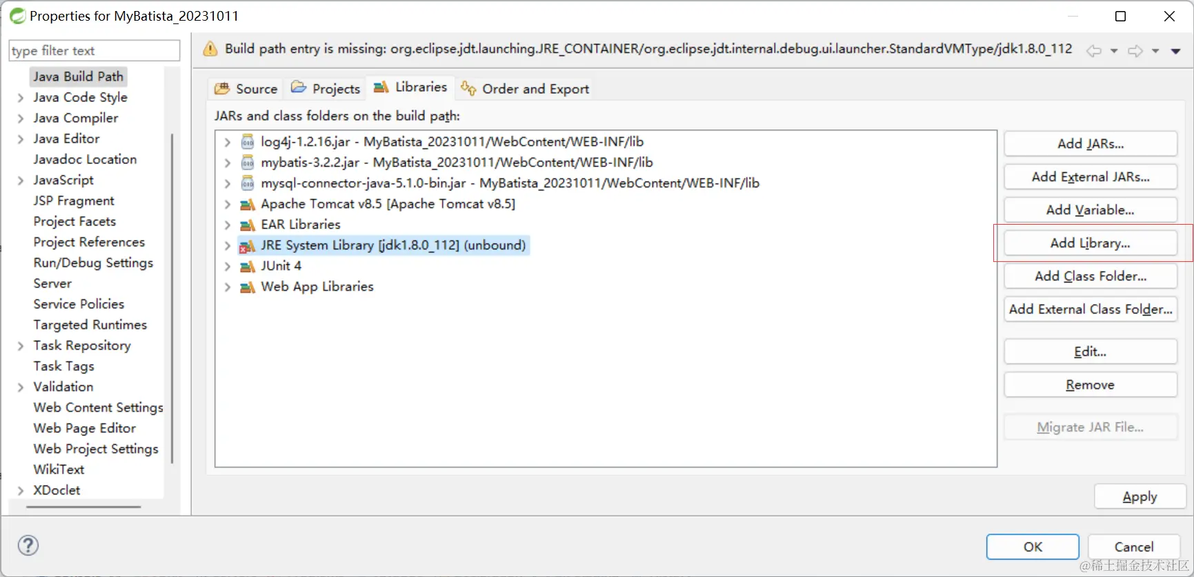Expand the EAR Libraries entry

227,225
